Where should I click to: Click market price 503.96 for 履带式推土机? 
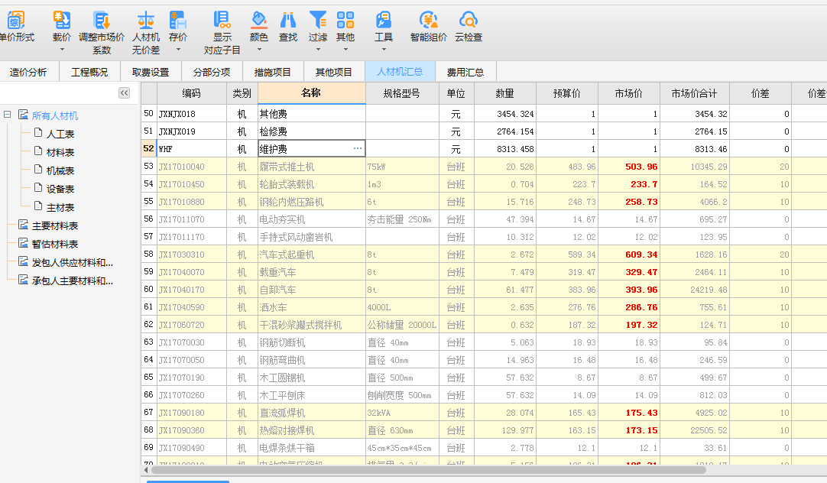point(629,167)
